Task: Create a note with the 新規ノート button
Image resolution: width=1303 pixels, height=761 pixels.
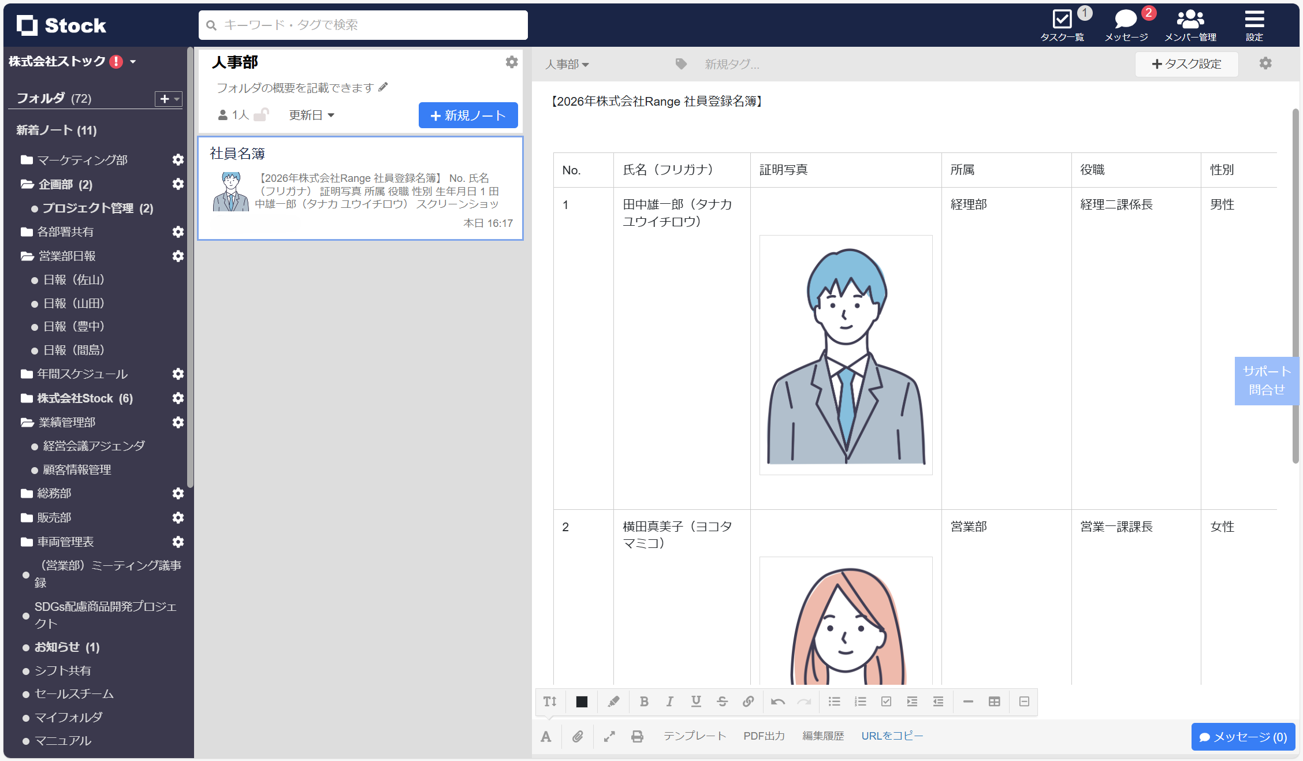Action: [468, 115]
